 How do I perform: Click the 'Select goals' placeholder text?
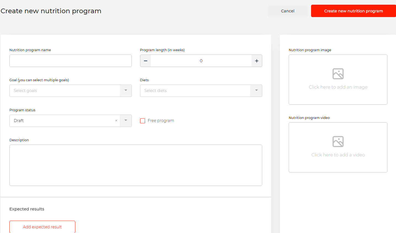[25, 91]
